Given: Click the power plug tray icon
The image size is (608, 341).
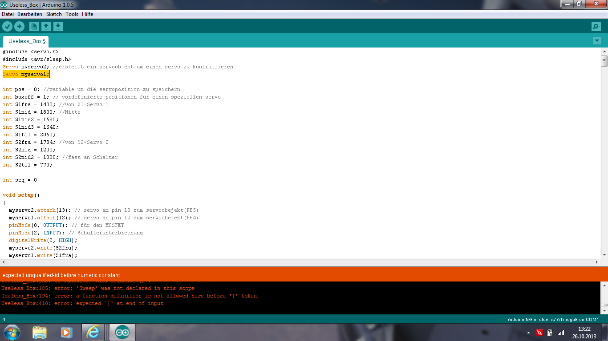Looking at the screenshot, I should (x=550, y=333).
